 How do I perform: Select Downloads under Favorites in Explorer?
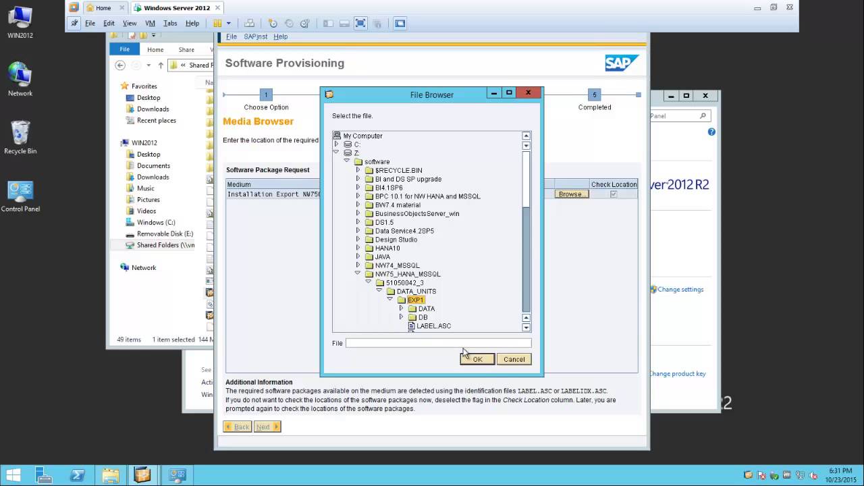153,109
